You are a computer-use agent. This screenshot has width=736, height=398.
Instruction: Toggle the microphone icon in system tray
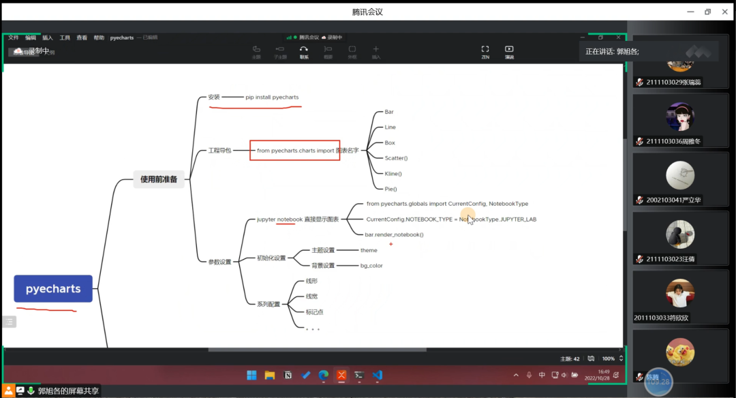(529, 375)
